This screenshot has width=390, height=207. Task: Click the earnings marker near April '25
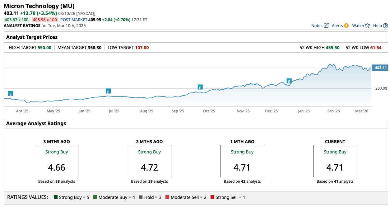pyautogui.click(x=10, y=94)
